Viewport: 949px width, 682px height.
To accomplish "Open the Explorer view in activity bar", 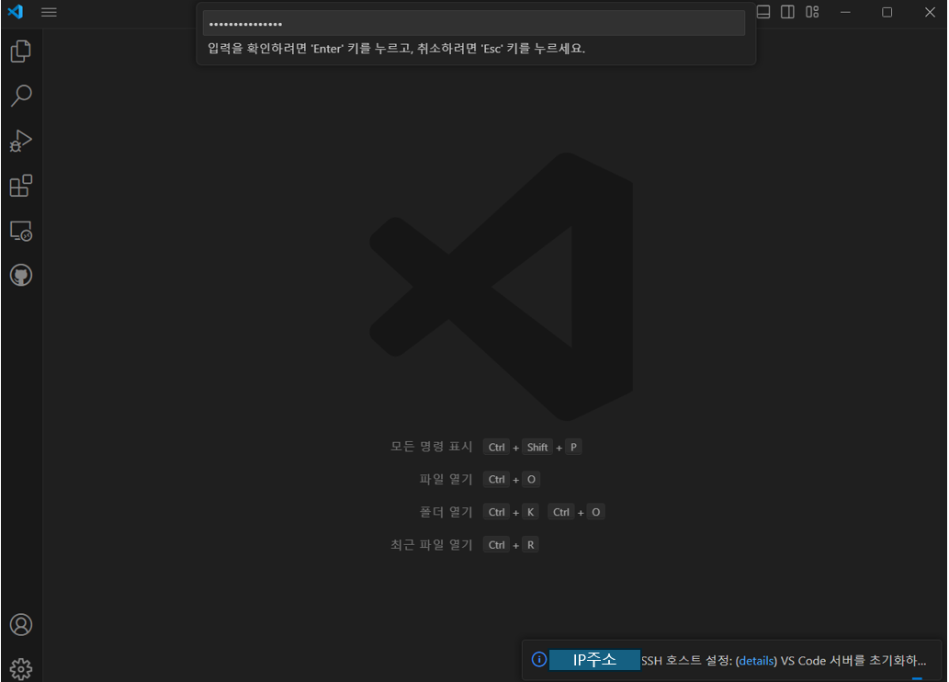I will click(x=21, y=51).
